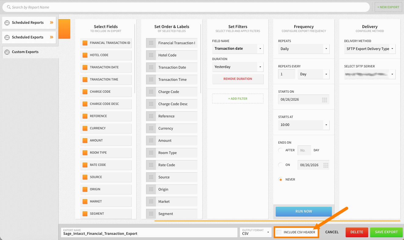Select the After radio button under Ends On
Screen dimensions: 404x240
[x=280, y=150]
